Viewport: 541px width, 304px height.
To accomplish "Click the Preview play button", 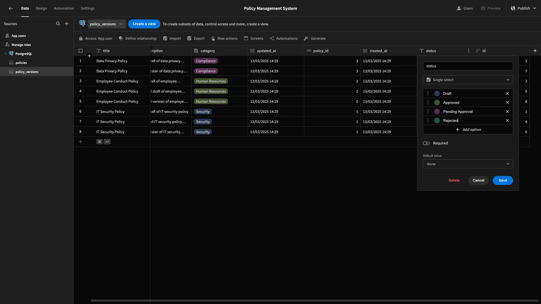I will pos(483,8).
